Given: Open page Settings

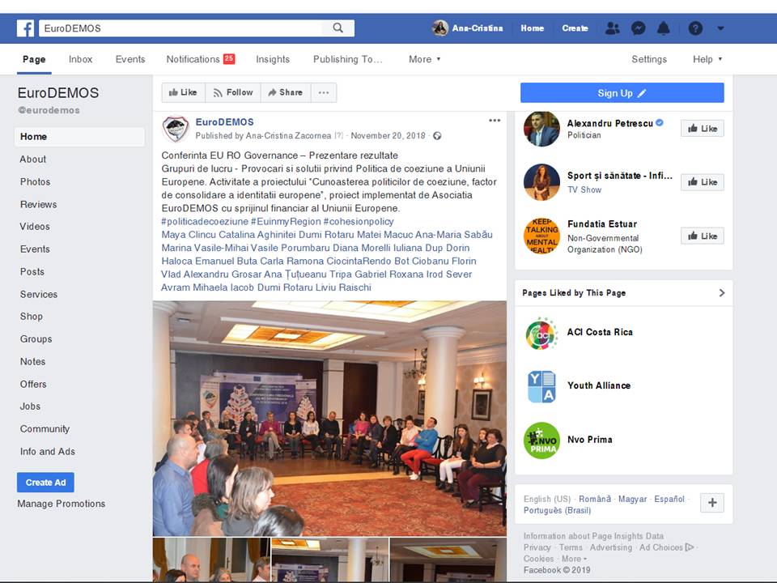Looking at the screenshot, I should (x=649, y=59).
